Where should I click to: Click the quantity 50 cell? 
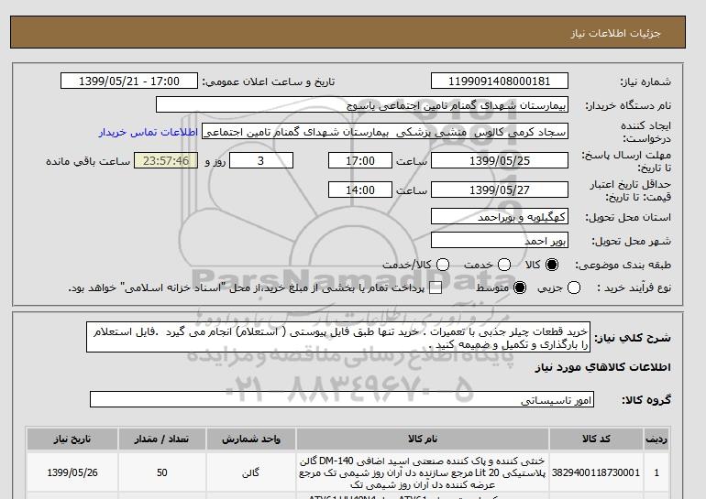point(162,472)
